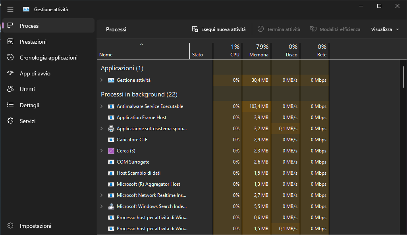This screenshot has height=235, width=407.
Task: Click the Antimalware Service Executable icon
Action: [x=111, y=106]
